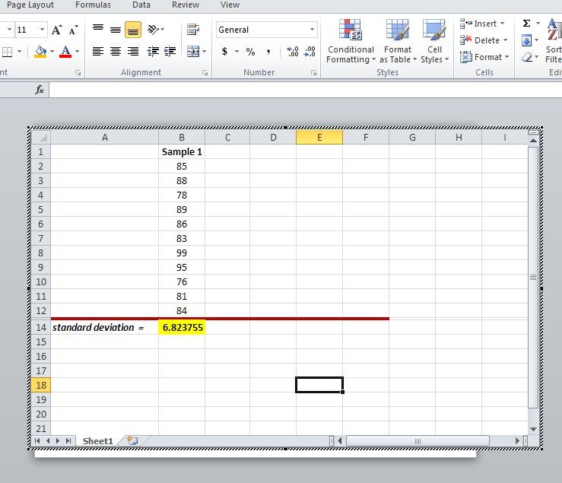Click the Insert Worksheet tab icon
The width and height of the screenshot is (562, 483).
tap(132, 440)
